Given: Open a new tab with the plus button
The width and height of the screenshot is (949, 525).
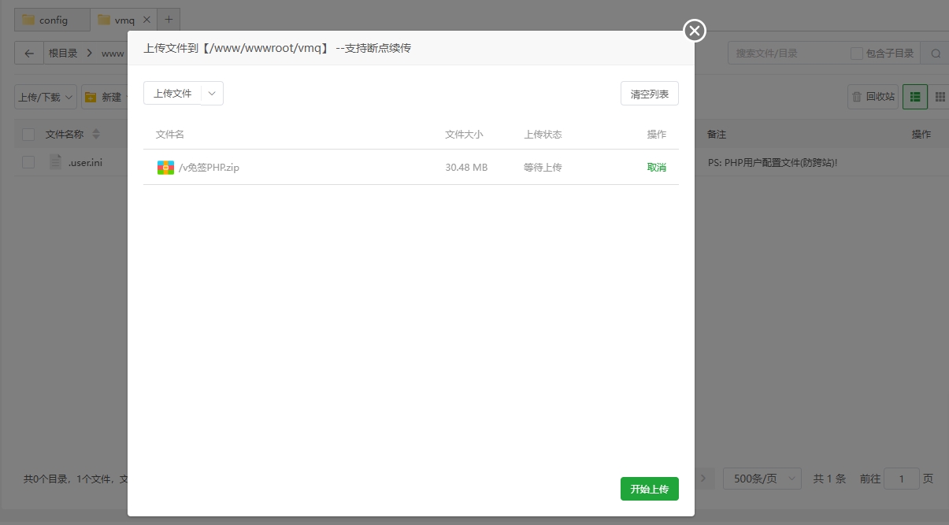Looking at the screenshot, I should pyautogui.click(x=169, y=18).
